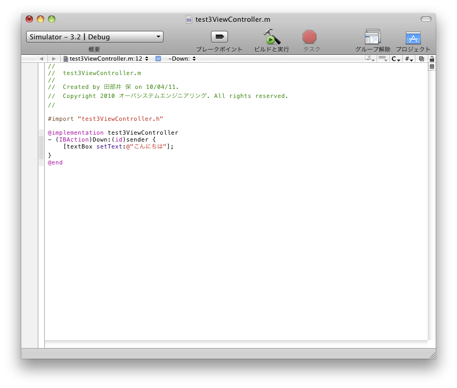Screen dimensions: 457x388
Task: Click the red Tasks stop sign icon
Action: (x=309, y=37)
